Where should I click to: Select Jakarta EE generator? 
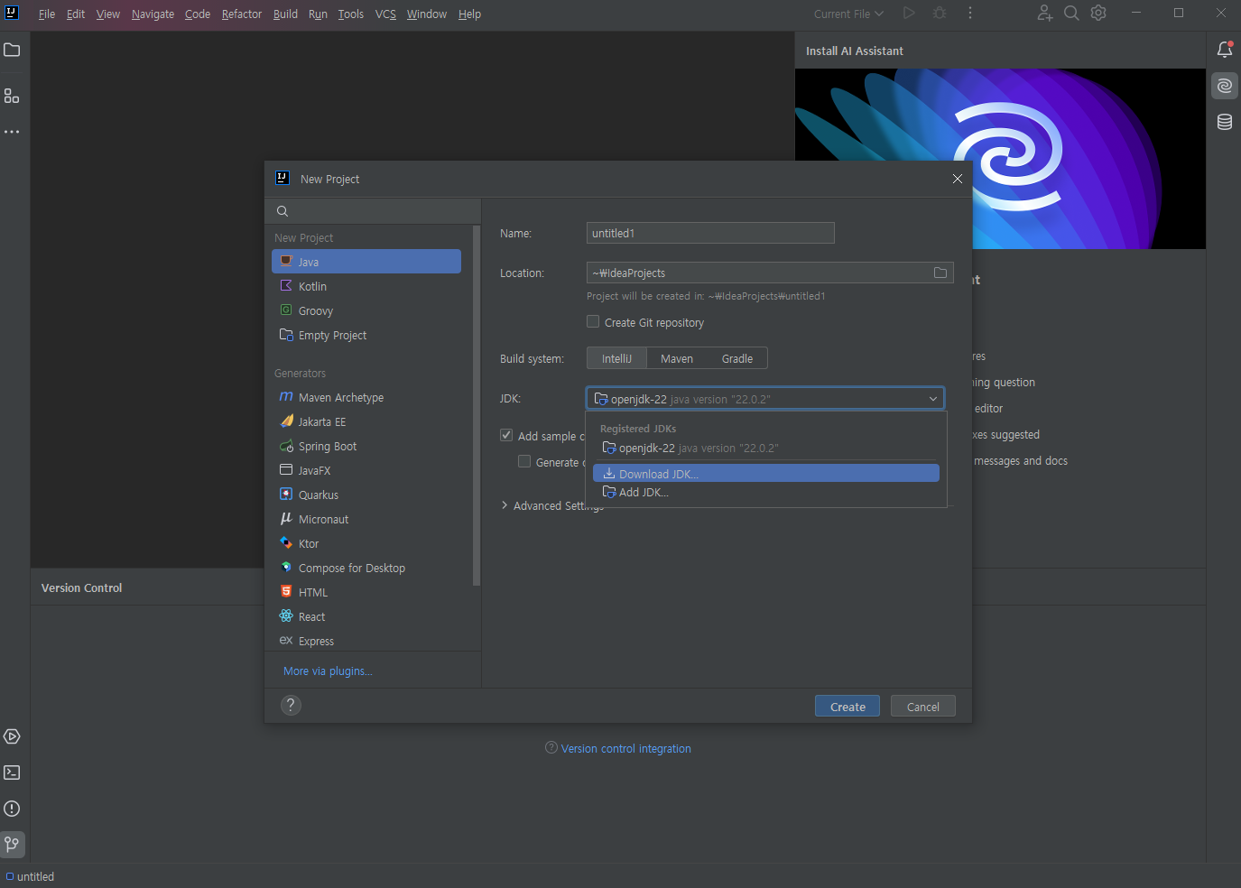(x=366, y=421)
